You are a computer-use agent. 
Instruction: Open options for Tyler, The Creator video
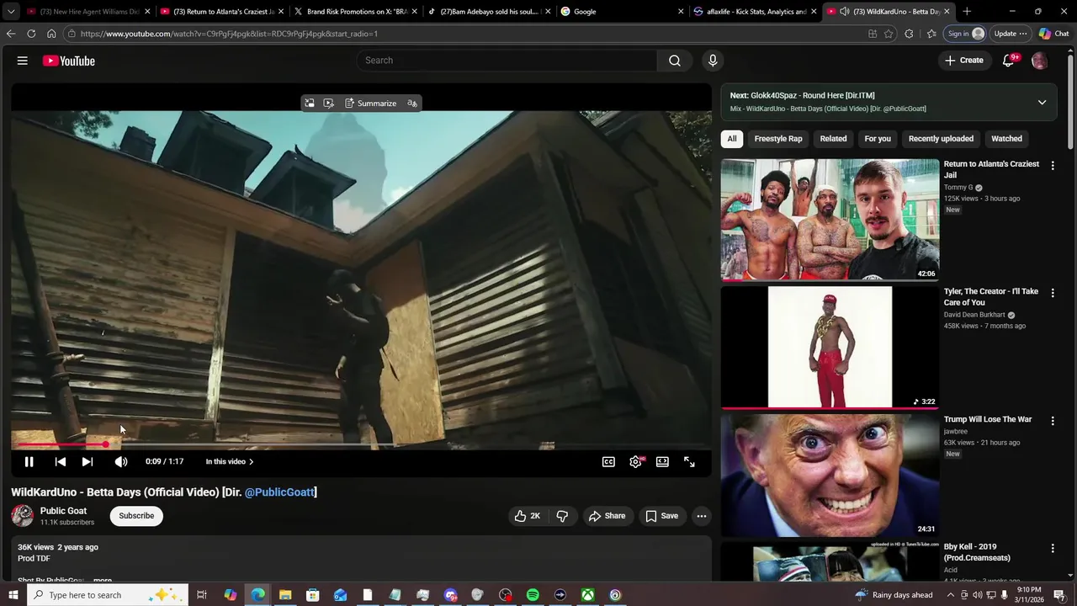coord(1053,293)
